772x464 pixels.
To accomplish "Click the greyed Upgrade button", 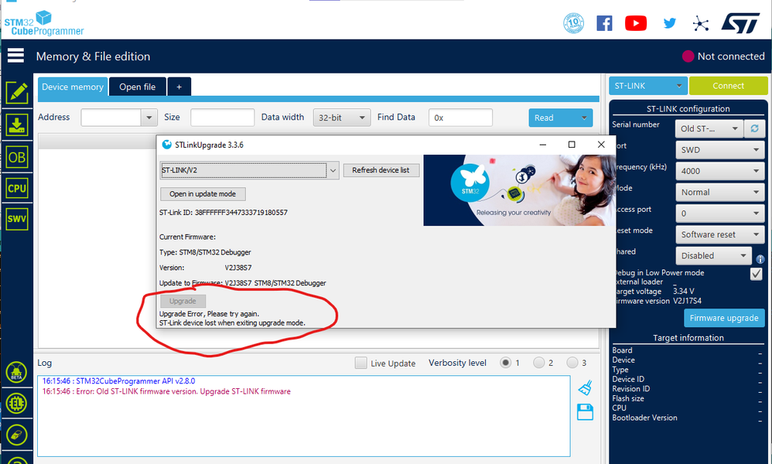I will click(x=183, y=301).
